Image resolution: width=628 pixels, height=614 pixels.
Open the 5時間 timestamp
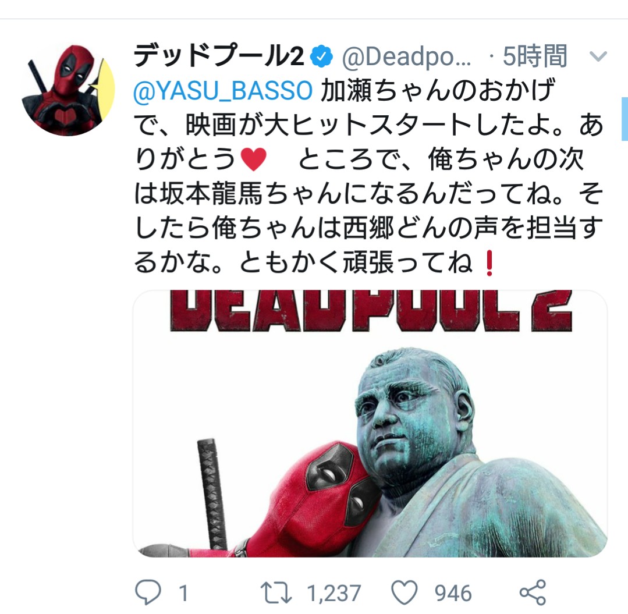pos(535,56)
